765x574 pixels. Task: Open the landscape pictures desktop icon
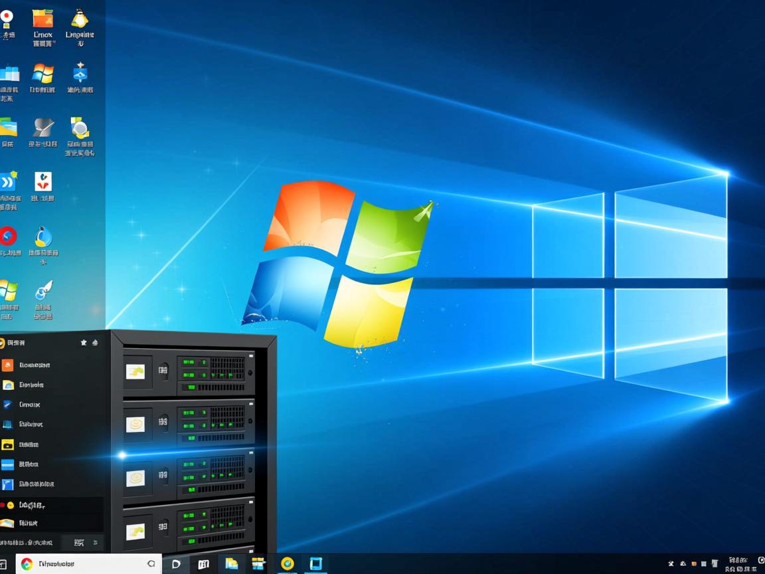(9, 128)
